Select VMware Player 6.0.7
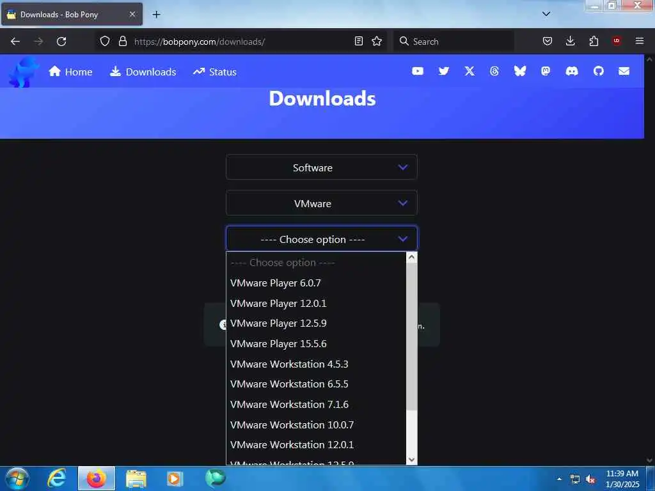 (x=316, y=283)
